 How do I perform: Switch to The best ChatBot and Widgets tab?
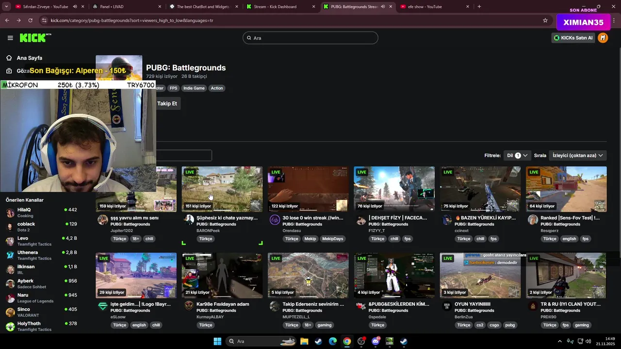pyautogui.click(x=203, y=7)
